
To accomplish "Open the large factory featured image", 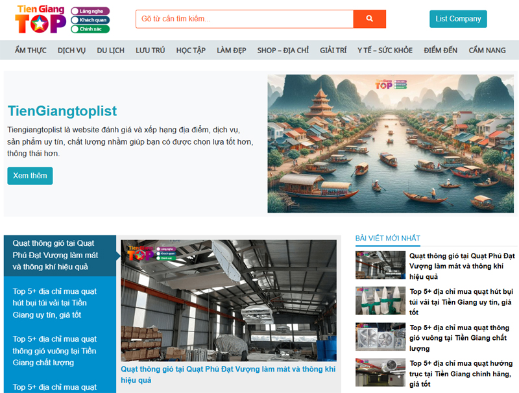I will pos(228,300).
